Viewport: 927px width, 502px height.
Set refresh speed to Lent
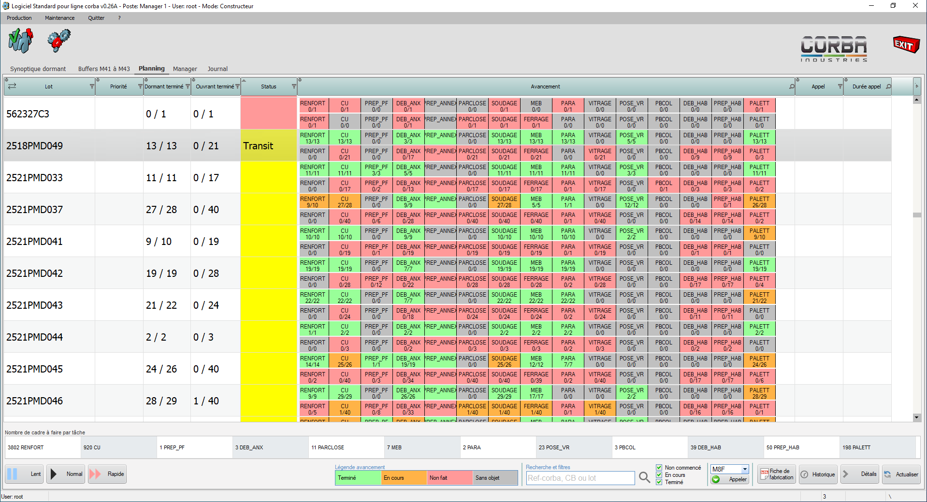25,474
